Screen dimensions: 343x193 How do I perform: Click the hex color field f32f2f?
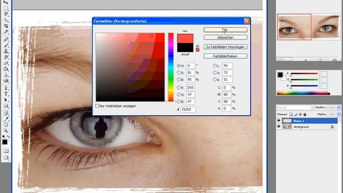188,109
